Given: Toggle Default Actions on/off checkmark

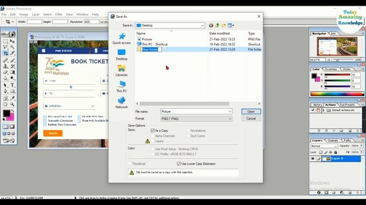Looking at the screenshot, I should pyautogui.click(x=313, y=110).
